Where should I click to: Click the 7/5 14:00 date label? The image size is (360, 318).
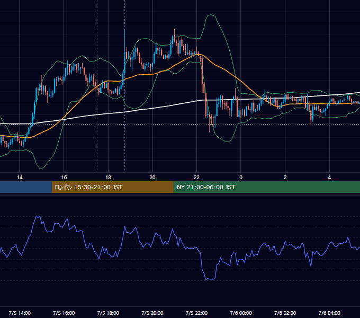(x=20, y=313)
